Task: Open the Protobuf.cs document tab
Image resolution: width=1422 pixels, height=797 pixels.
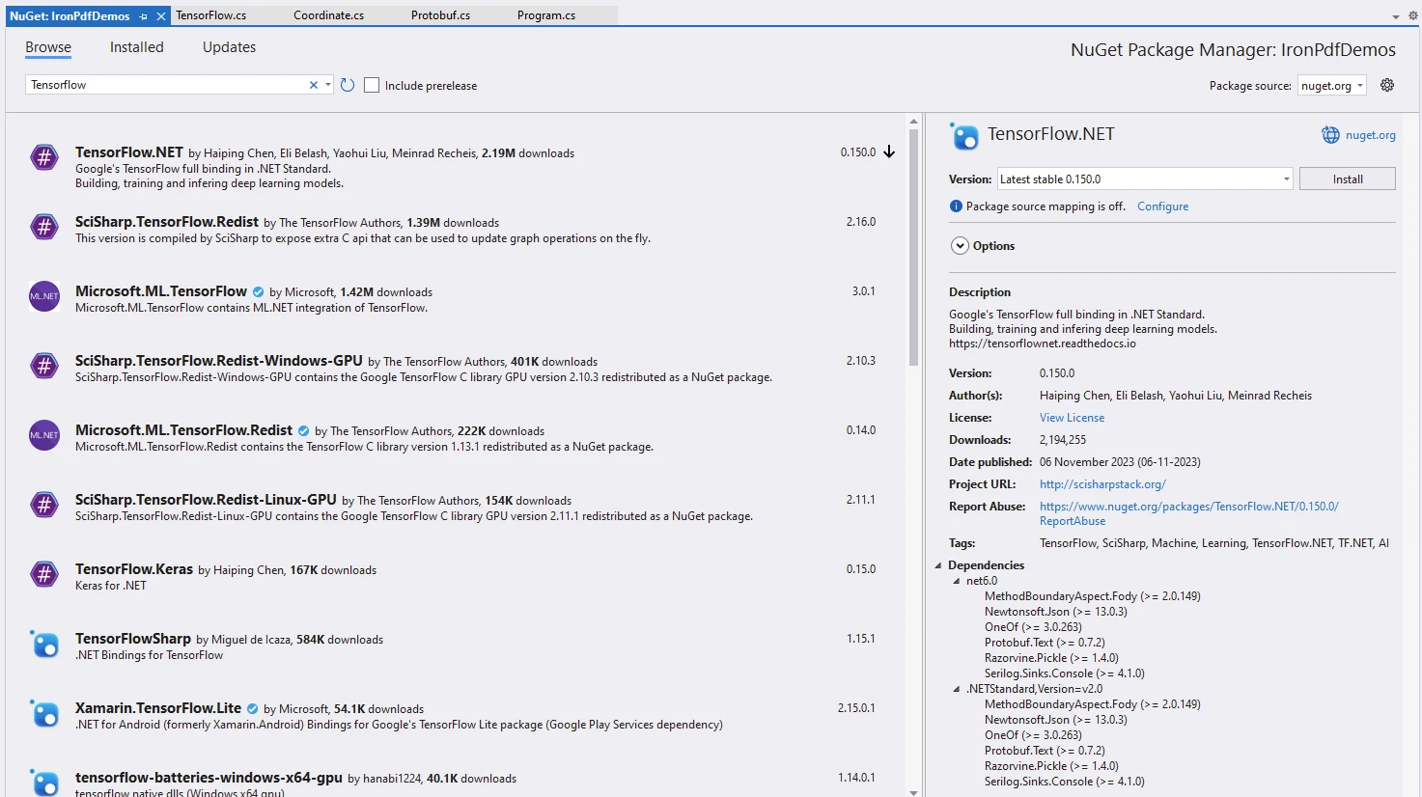Action: [441, 15]
